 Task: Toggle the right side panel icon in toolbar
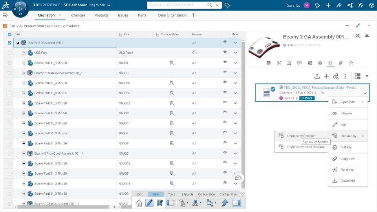pos(236,203)
